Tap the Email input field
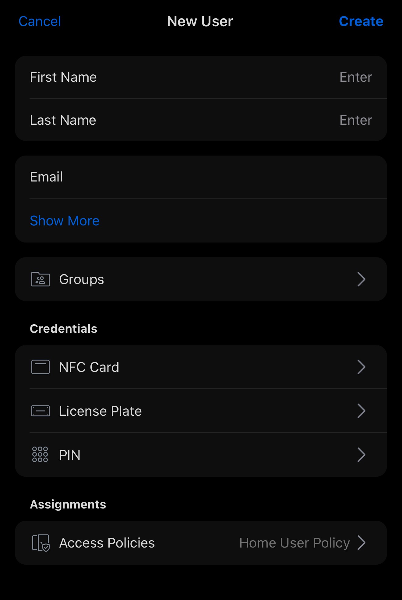The height and width of the screenshot is (600, 402). (x=213, y=177)
